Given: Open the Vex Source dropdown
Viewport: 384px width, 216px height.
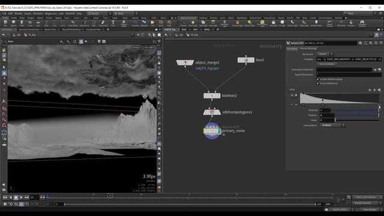Looking at the screenshot, I should pyautogui.click(x=325, y=54).
